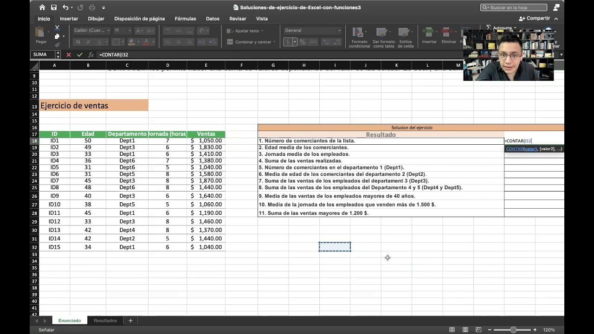Toggle bottom vertical alignment

tap(189, 31)
